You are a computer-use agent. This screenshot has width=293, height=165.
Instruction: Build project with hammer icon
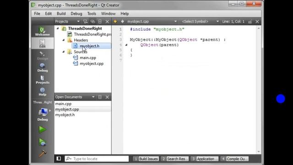(43, 154)
